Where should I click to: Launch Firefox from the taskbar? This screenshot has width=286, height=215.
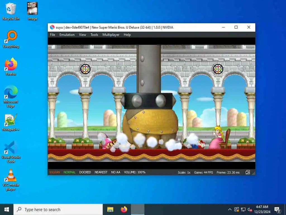pyautogui.click(x=124, y=209)
